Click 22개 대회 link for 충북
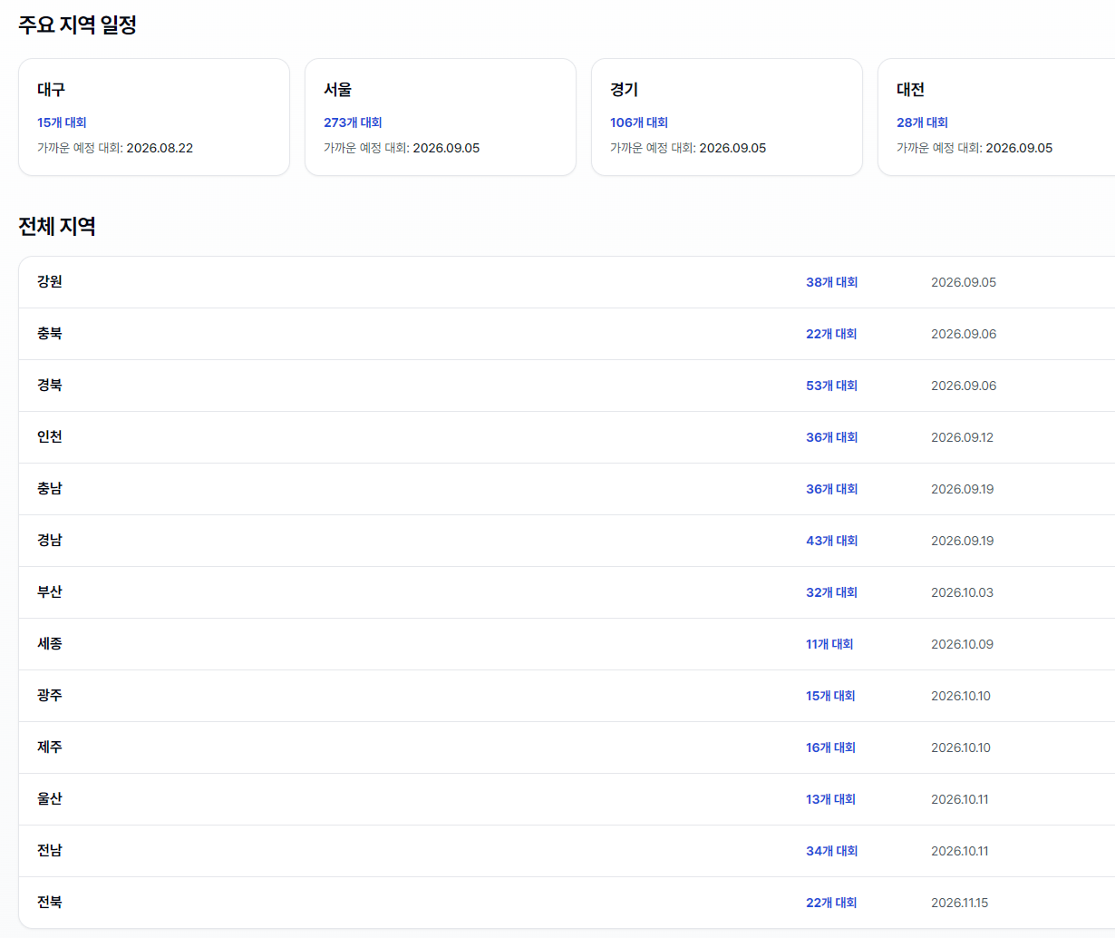This screenshot has height=938, width=1115. coord(831,334)
